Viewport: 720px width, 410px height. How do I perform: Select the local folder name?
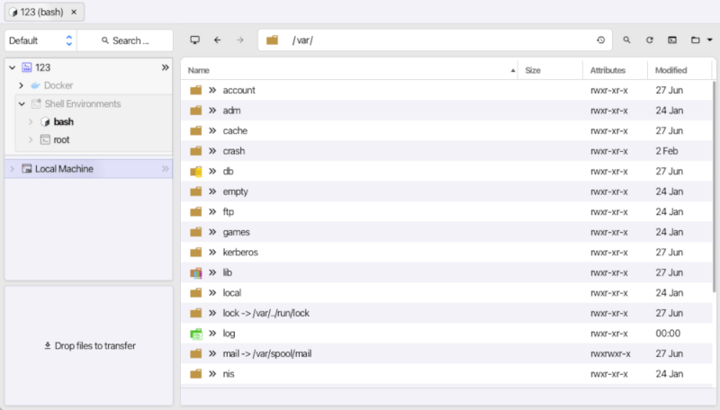(232, 293)
